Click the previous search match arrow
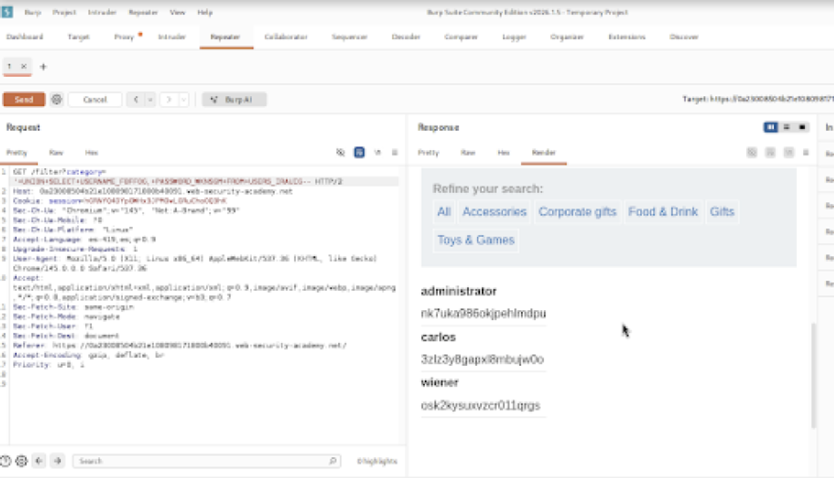 coord(39,461)
